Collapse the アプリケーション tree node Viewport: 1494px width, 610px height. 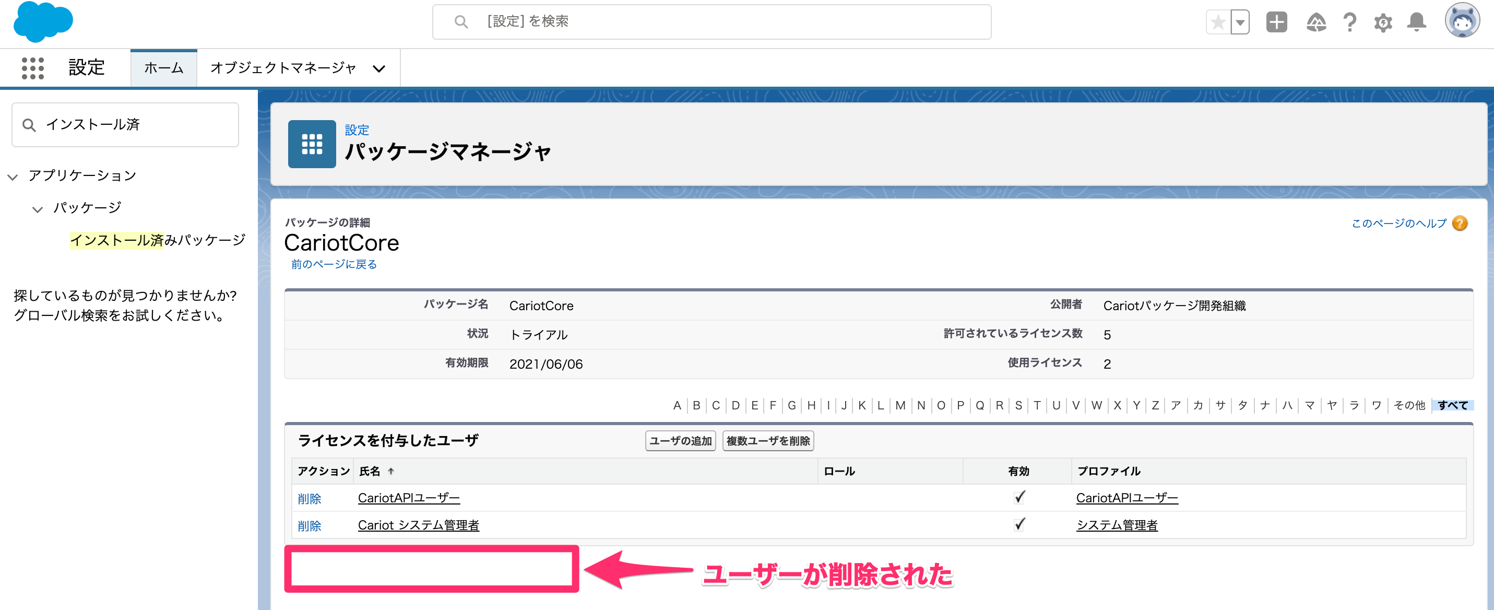pos(13,177)
